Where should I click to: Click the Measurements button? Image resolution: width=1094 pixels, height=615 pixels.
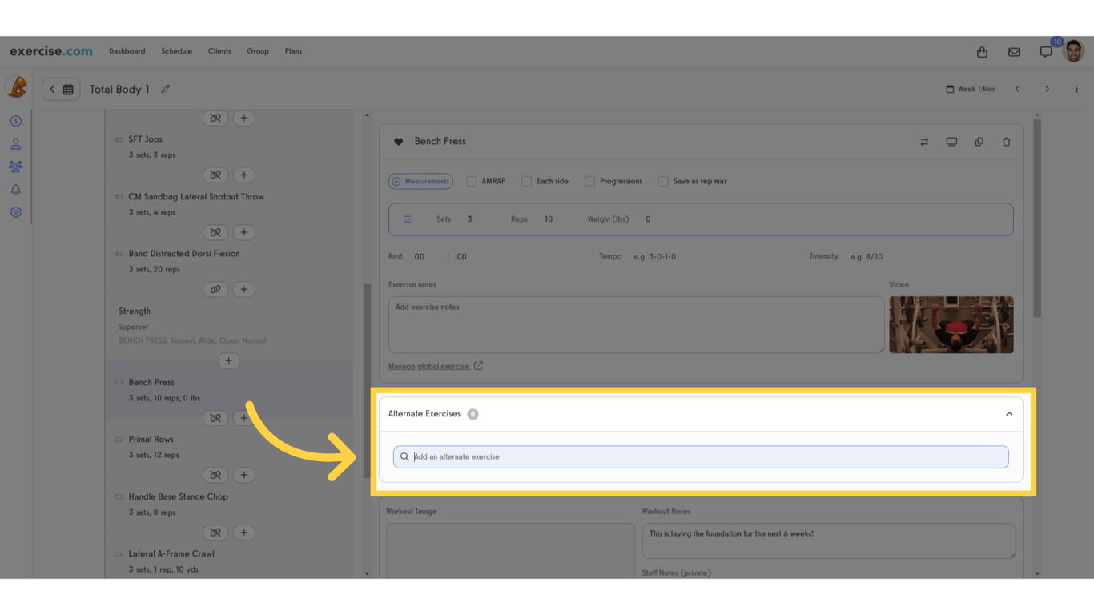pyautogui.click(x=420, y=182)
